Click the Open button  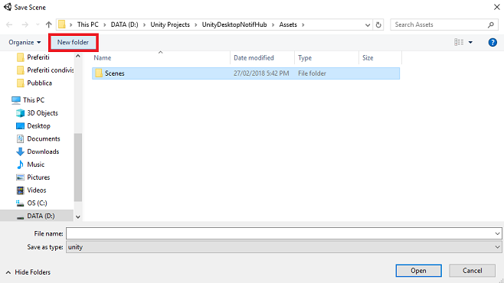(x=418, y=271)
